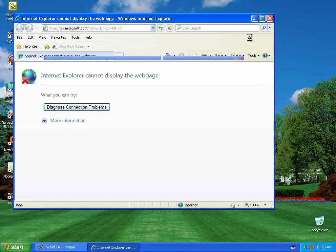Image resolution: width=336 pixels, height=252 pixels.
Task: Click the Home icon in the command bar
Action: coord(168,55)
